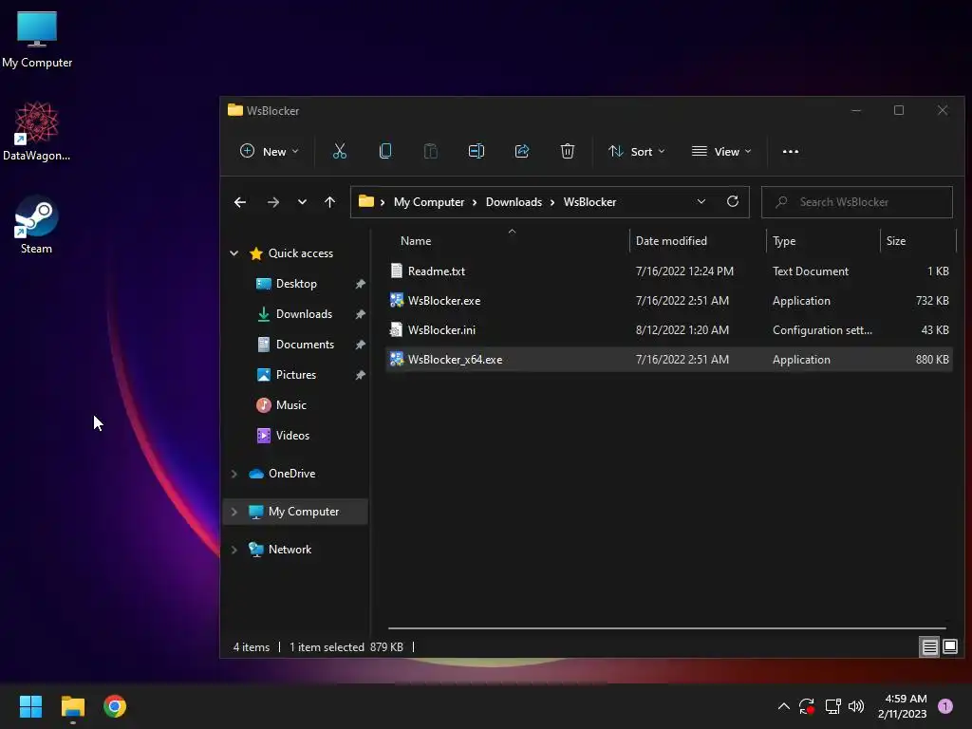Select Desktop in Quick access
972x729 pixels.
click(x=296, y=283)
